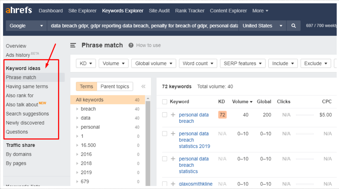Viewport: 339px width, 189px height.
Task: Select Also rank for in sidebar
Action: pos(20,96)
